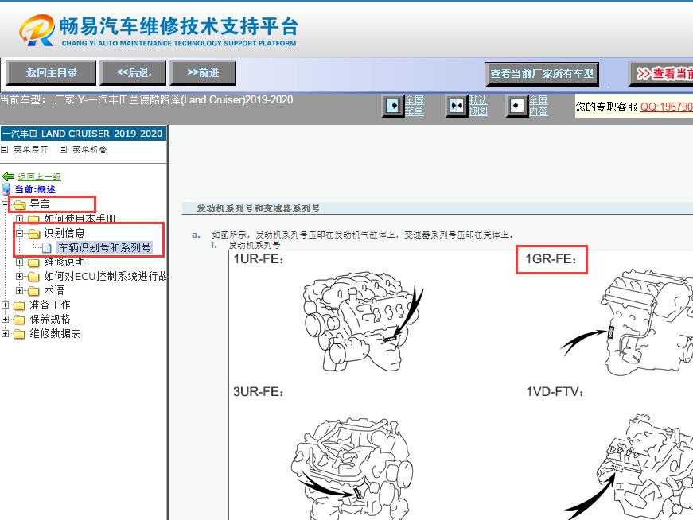Click the 返回主目录 button

51,73
